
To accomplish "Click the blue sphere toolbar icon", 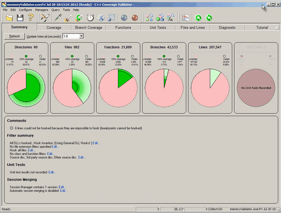I will [x=124, y=18].
